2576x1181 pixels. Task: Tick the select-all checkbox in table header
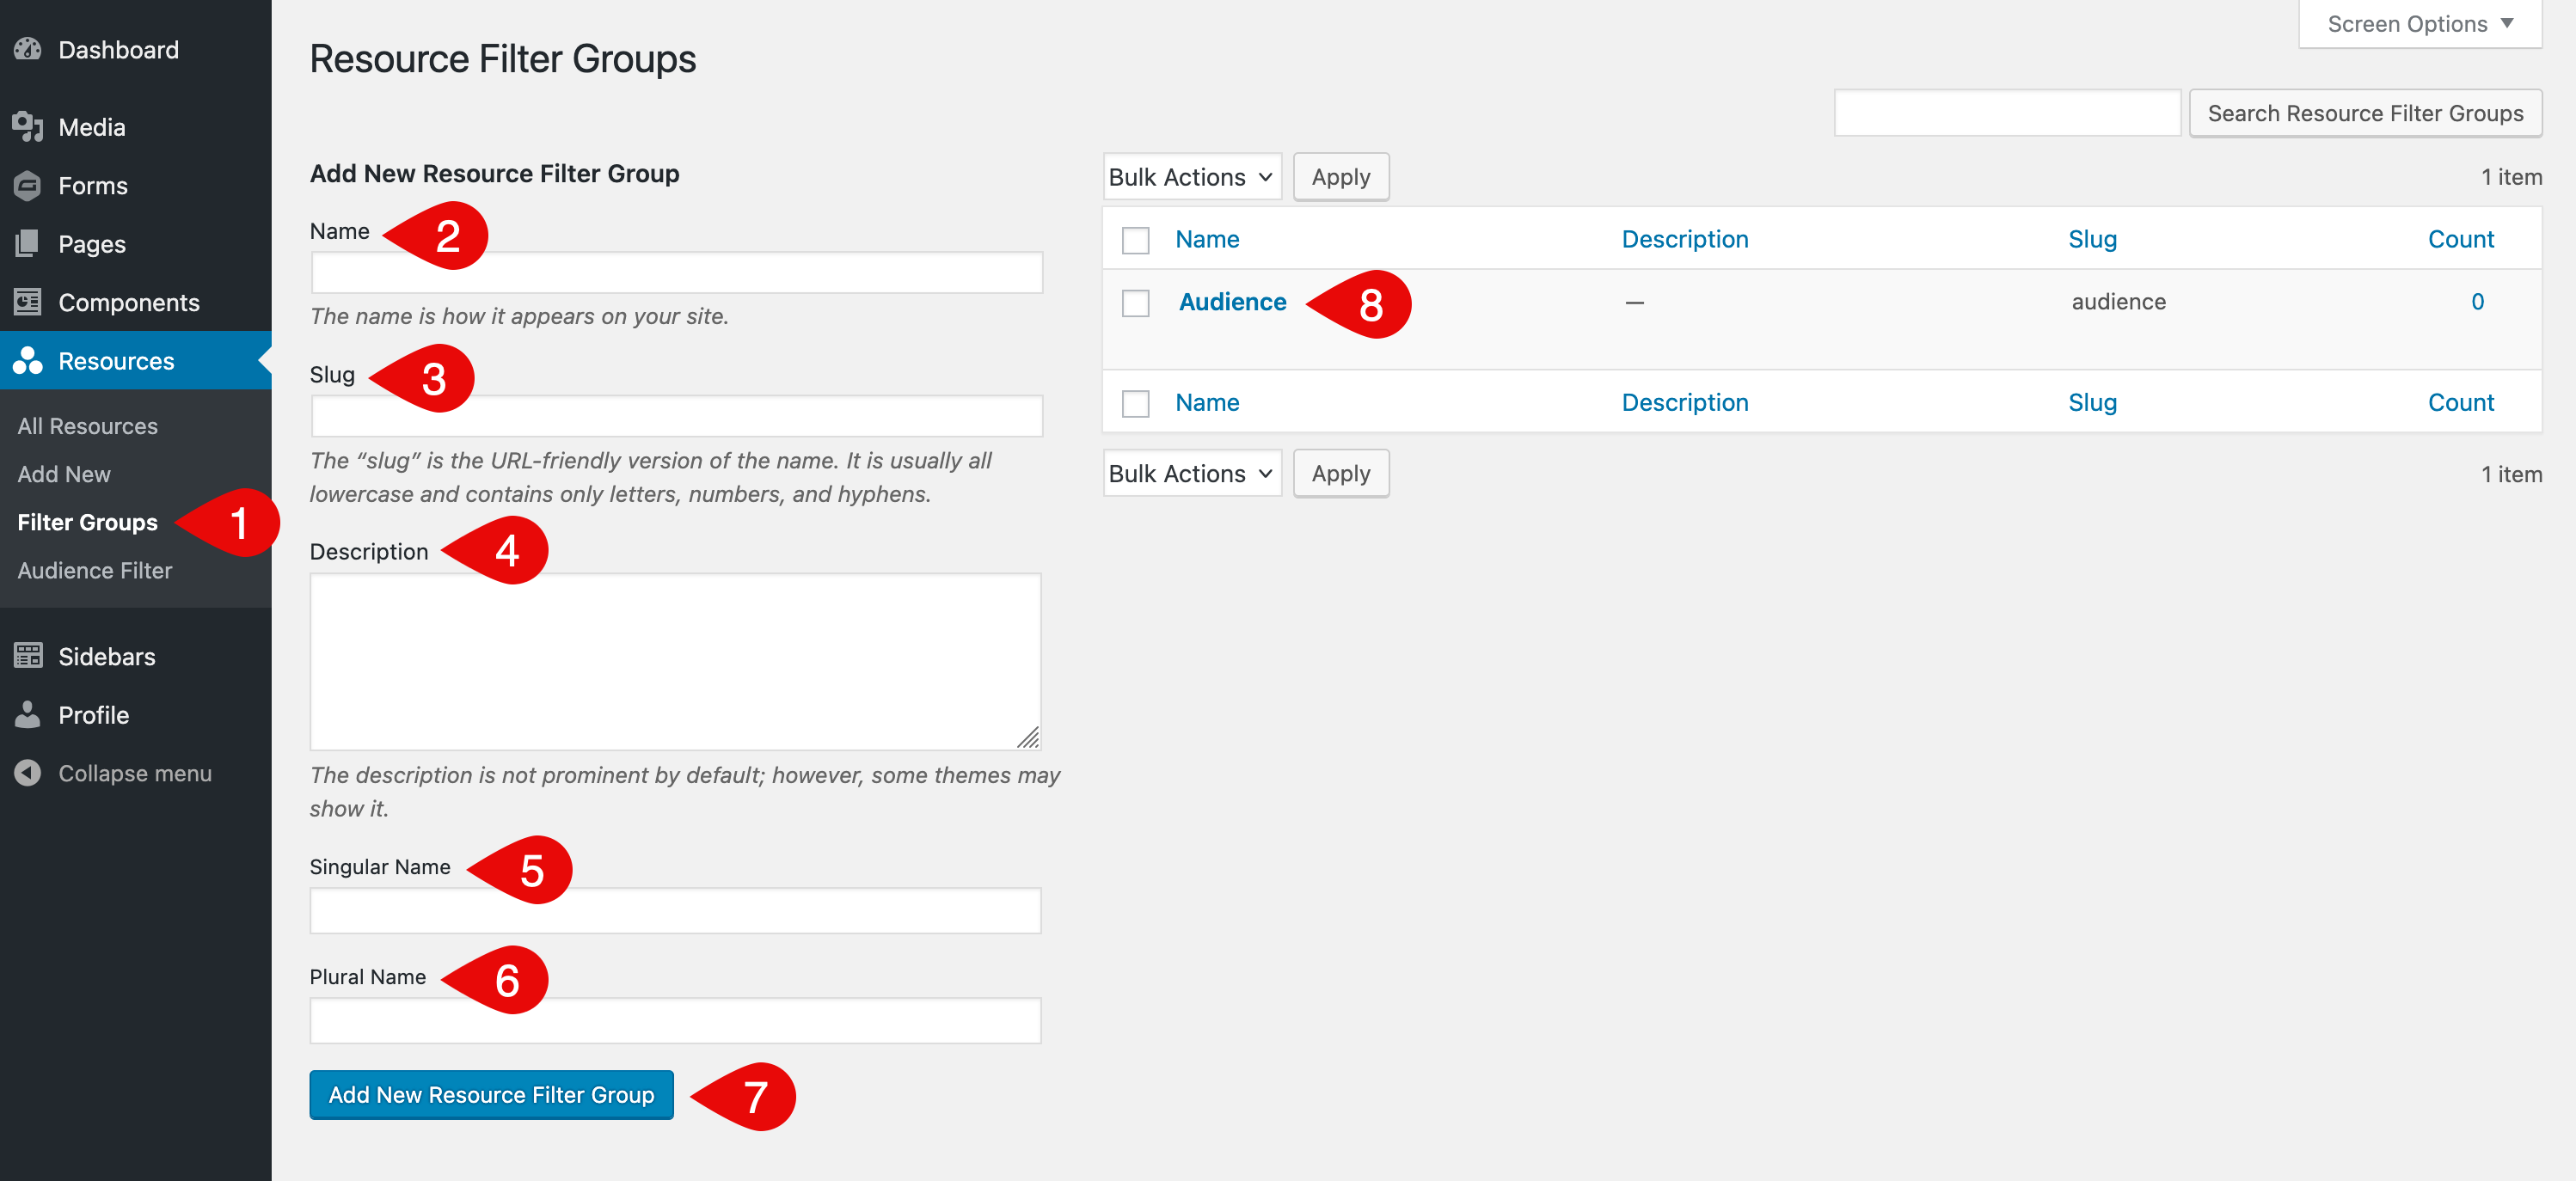coord(1135,240)
